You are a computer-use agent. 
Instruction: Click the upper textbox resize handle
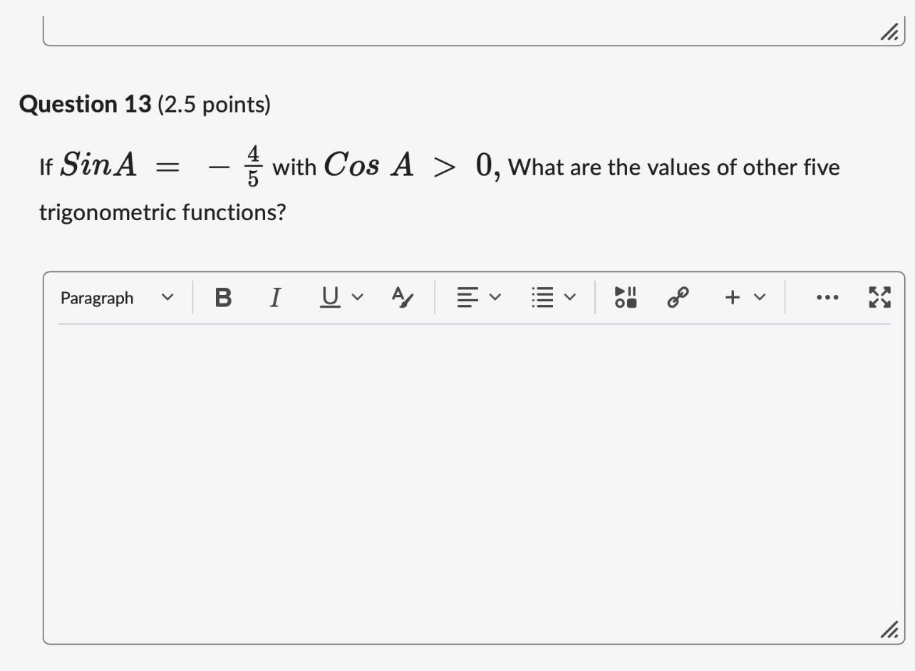889,32
